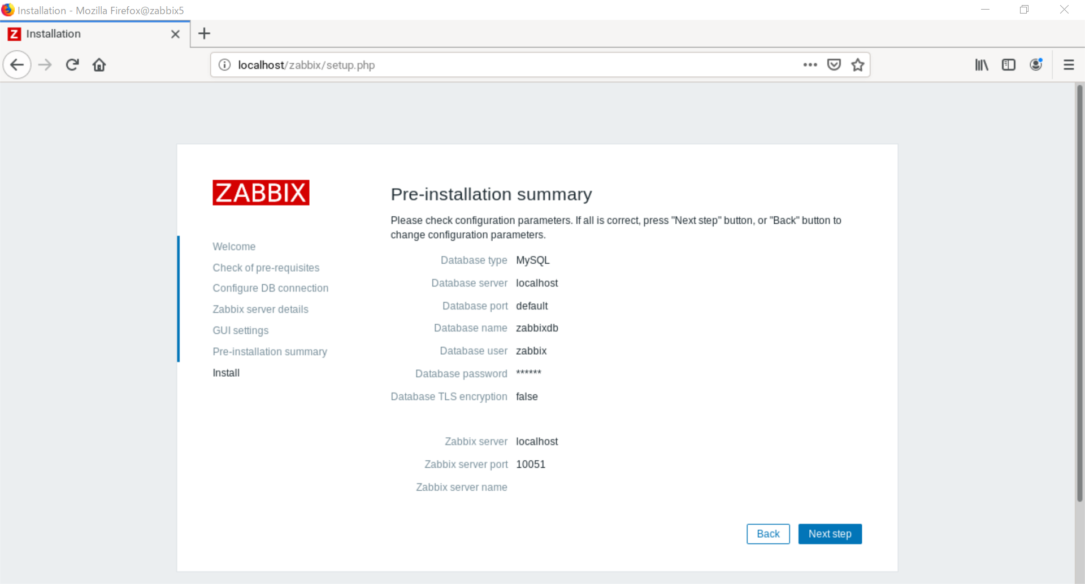Bookmark this page with star icon
The width and height of the screenshot is (1085, 584).
click(858, 65)
